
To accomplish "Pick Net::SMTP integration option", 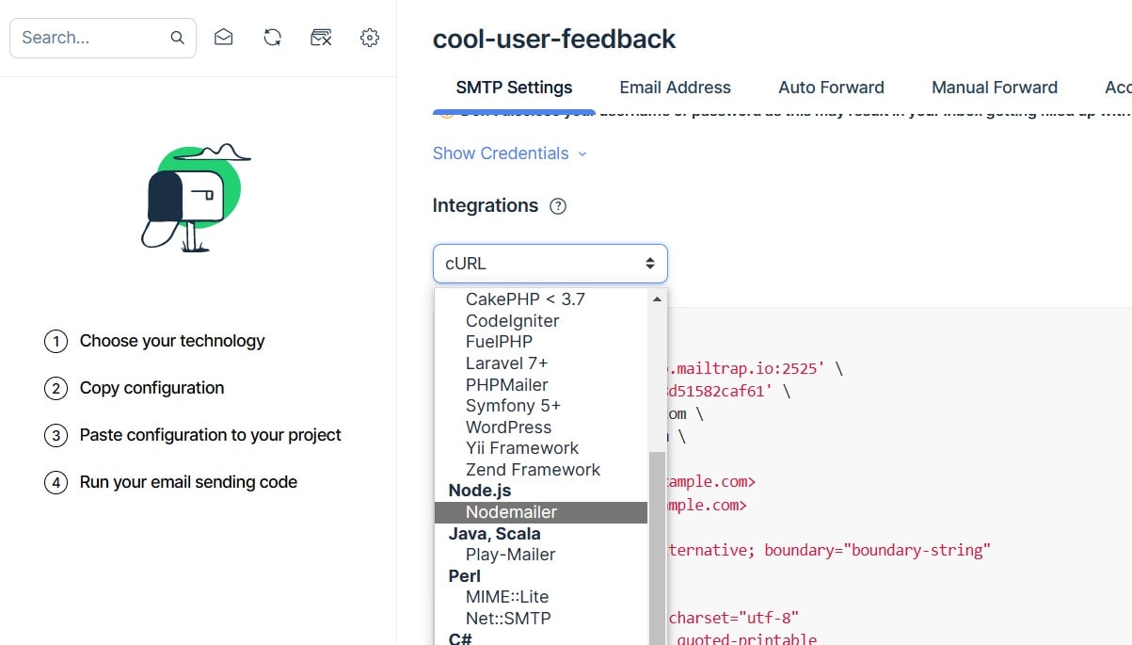I will click(541, 619).
